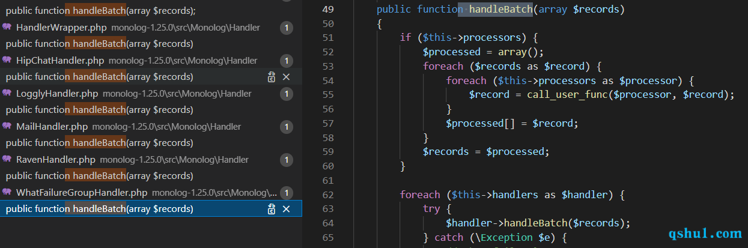The width and height of the screenshot is (748, 248).
Task: Click the match count badge for WhatFailureGroupHandler.php
Action: tap(287, 193)
